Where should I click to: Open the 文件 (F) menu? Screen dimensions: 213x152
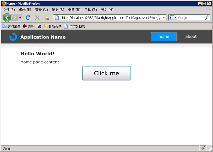(9, 10)
